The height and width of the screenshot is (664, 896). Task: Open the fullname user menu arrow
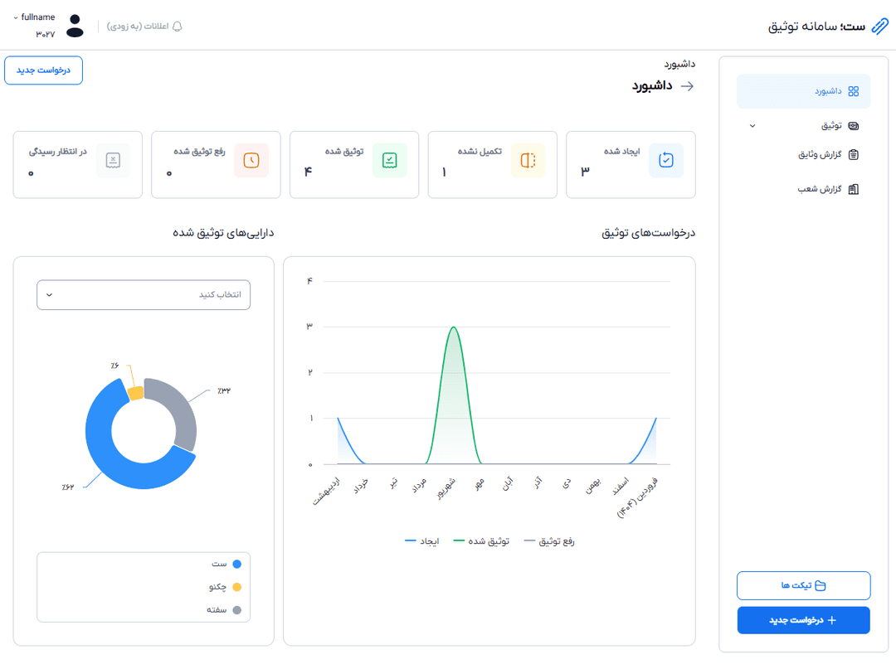16,17
